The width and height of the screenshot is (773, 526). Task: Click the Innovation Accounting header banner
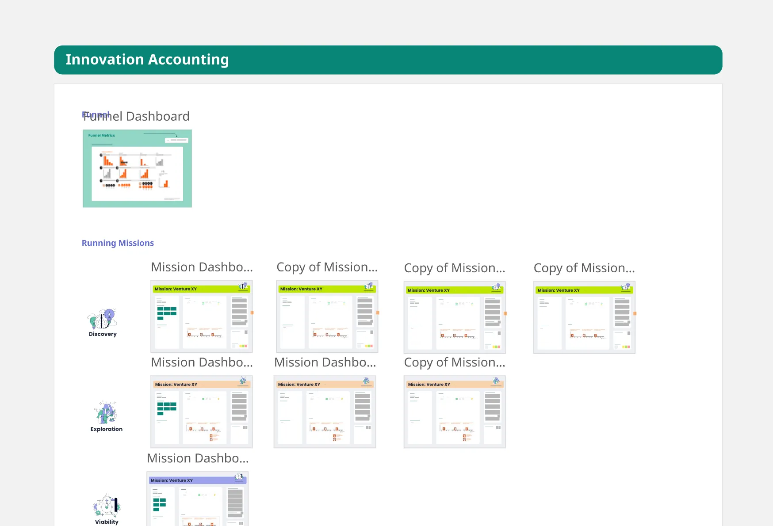388,60
